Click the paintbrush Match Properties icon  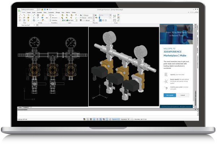(96, 18)
